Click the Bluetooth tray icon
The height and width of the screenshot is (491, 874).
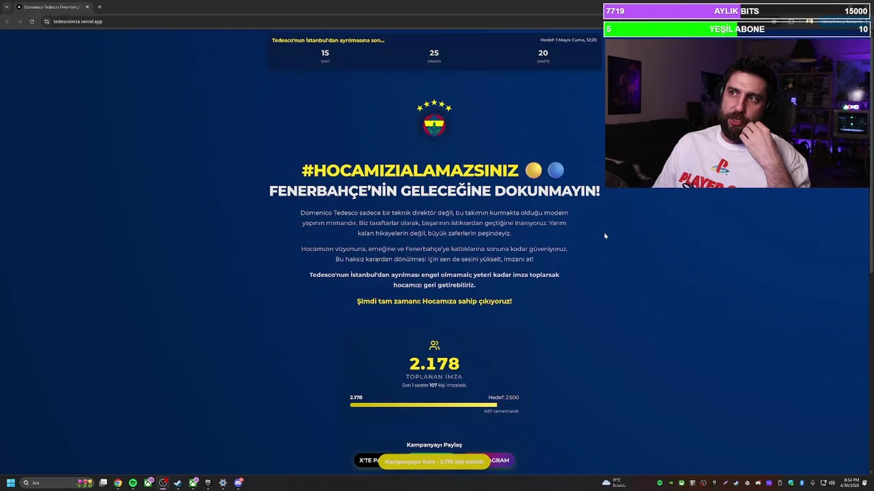point(802,483)
